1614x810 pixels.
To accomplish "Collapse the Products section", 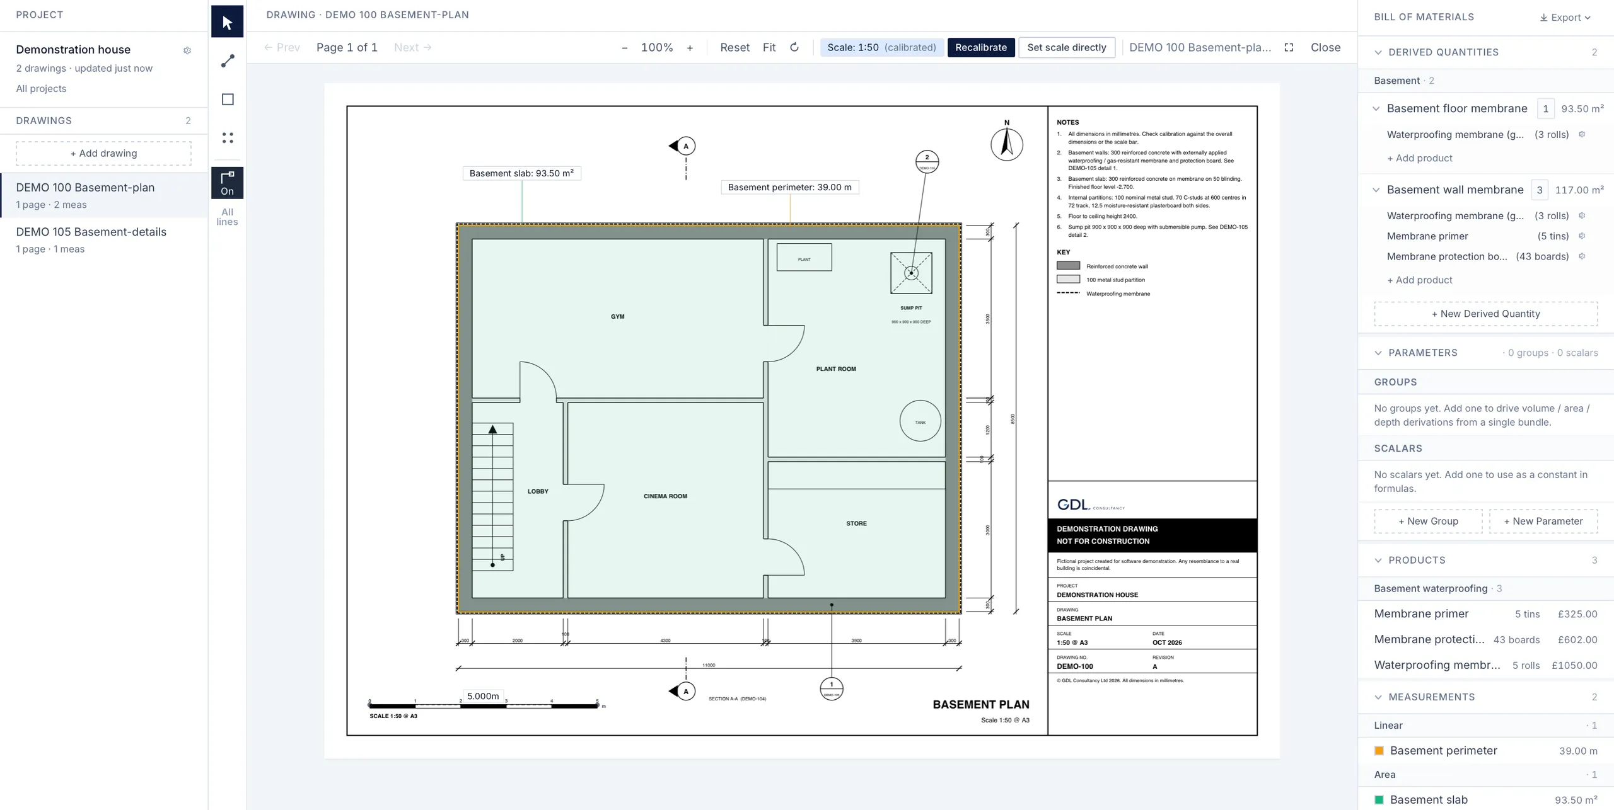I will 1378,560.
